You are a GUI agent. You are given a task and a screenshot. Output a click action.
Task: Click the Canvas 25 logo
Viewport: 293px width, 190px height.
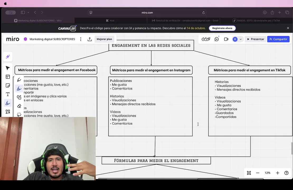(x=67, y=28)
